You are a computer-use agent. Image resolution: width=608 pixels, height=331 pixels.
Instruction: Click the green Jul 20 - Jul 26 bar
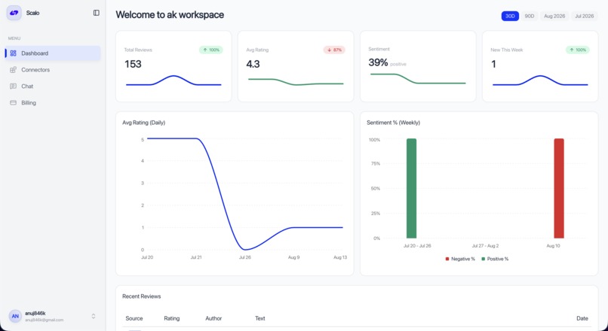click(x=411, y=188)
